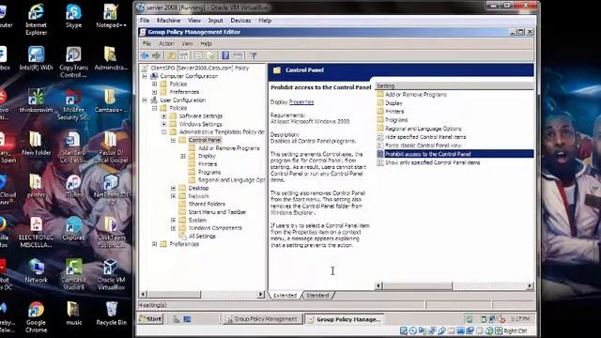Select the Network desktop icon
This screenshot has height=338, width=601.
pos(36,271)
